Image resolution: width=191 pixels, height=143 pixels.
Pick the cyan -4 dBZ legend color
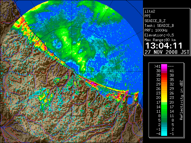(x=164, y=133)
